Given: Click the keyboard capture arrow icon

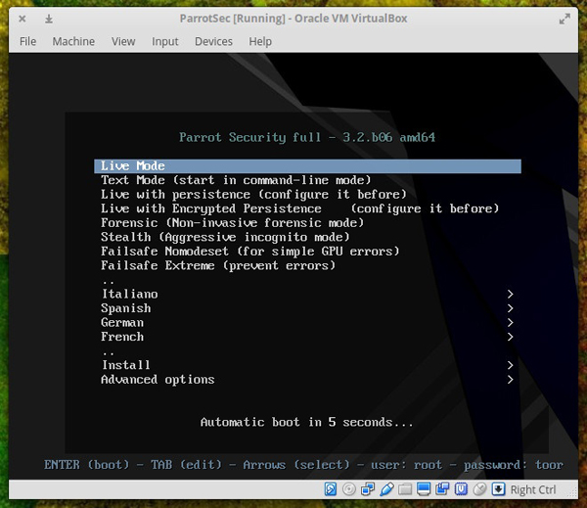Looking at the screenshot, I should (x=498, y=489).
